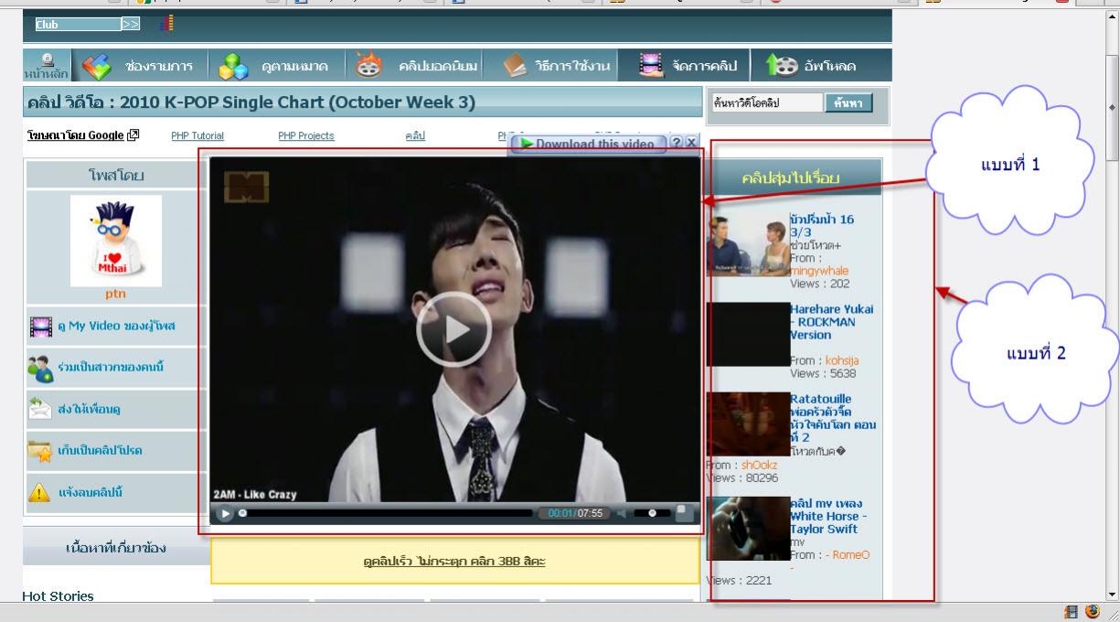Open the Harehare Yukai clip thumbnail
Viewport: 1120px width, 622px height.
click(748, 334)
